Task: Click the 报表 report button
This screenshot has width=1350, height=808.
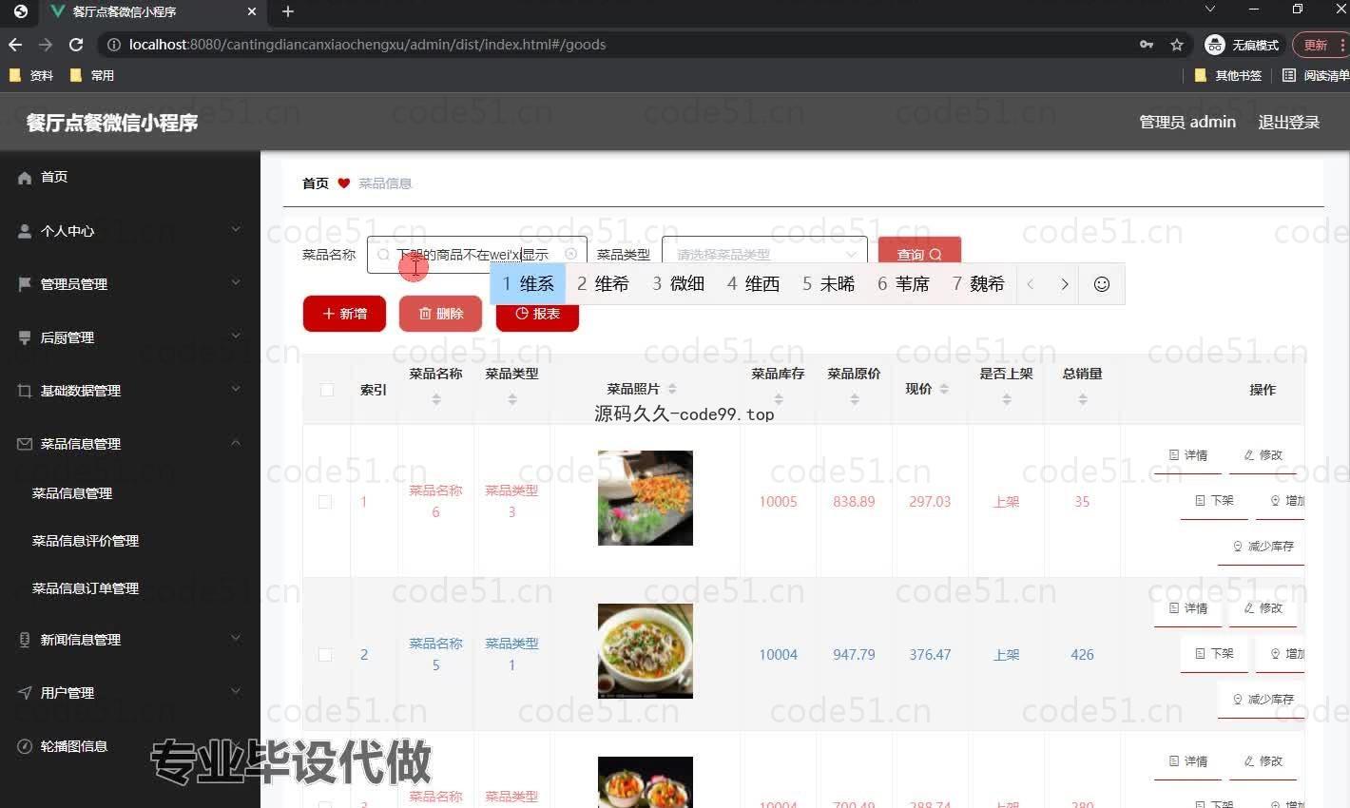Action: click(x=537, y=315)
